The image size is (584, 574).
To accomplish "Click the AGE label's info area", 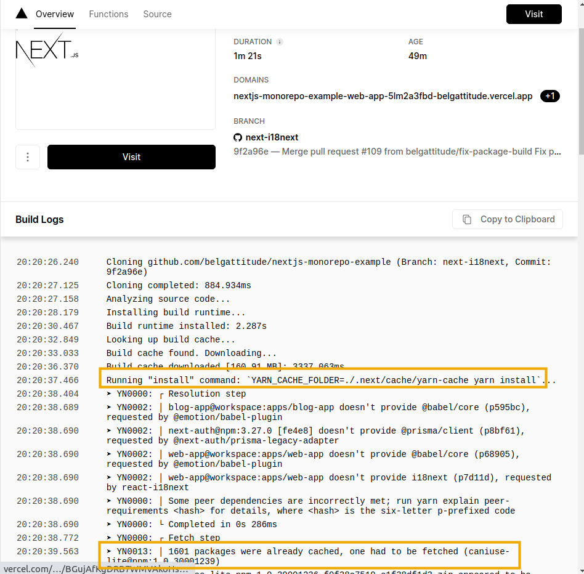I will click(x=416, y=41).
